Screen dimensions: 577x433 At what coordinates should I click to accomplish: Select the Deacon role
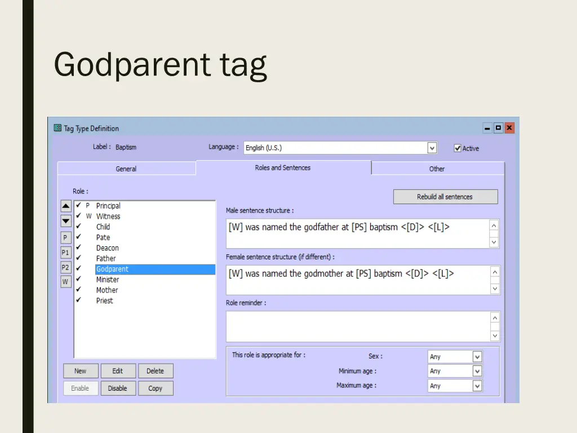(x=108, y=248)
